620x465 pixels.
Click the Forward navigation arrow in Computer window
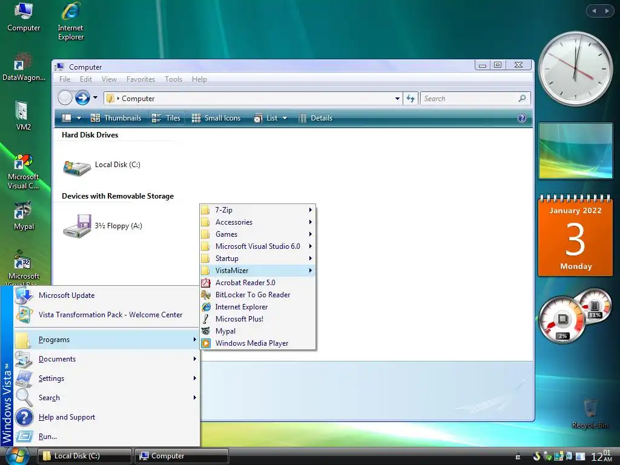[x=82, y=97]
